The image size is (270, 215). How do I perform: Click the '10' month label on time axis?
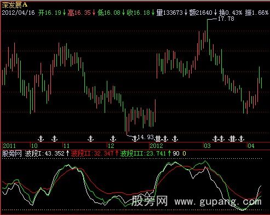[34, 146]
